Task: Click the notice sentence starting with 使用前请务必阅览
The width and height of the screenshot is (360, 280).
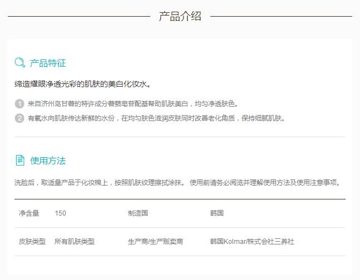Action: coord(265,182)
